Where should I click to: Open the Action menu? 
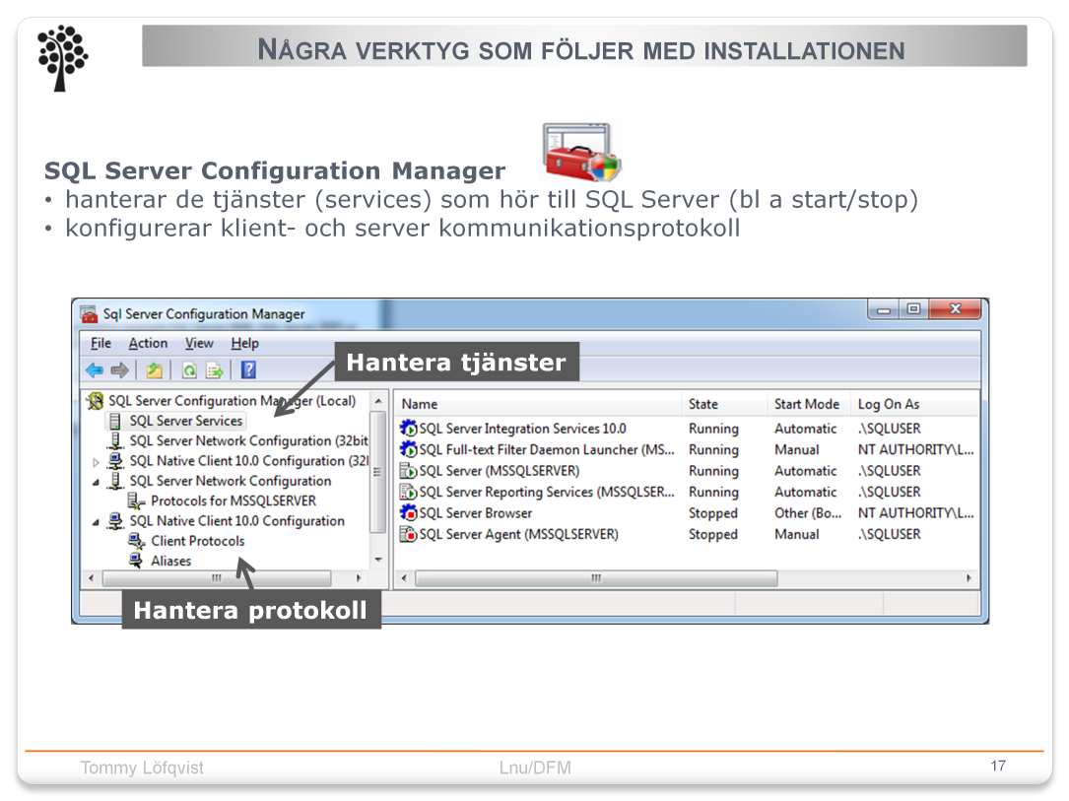click(x=148, y=344)
